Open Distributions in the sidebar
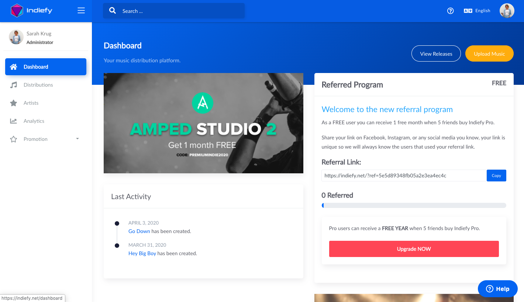This screenshot has width=524, height=302. click(46, 85)
